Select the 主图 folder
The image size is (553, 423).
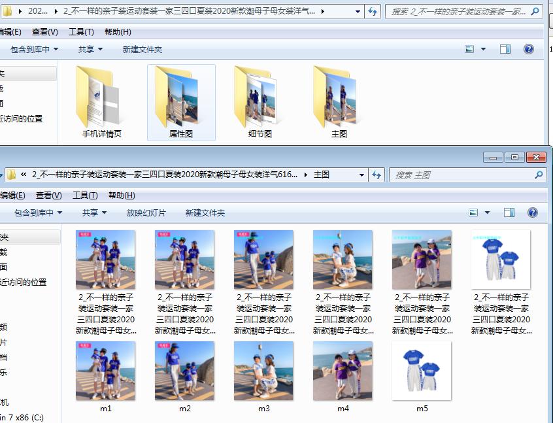tap(337, 101)
